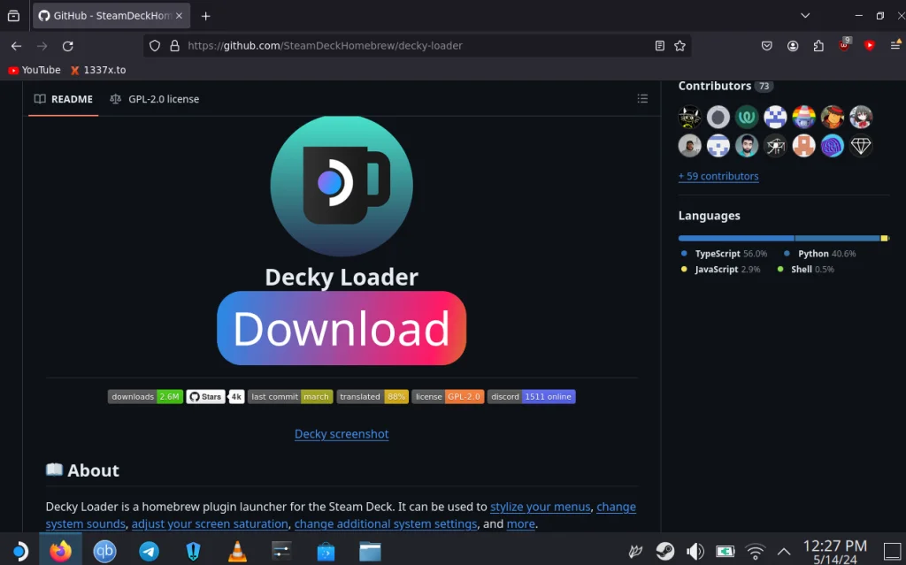
Task: Open the red YouTube extension icon
Action: [870, 46]
